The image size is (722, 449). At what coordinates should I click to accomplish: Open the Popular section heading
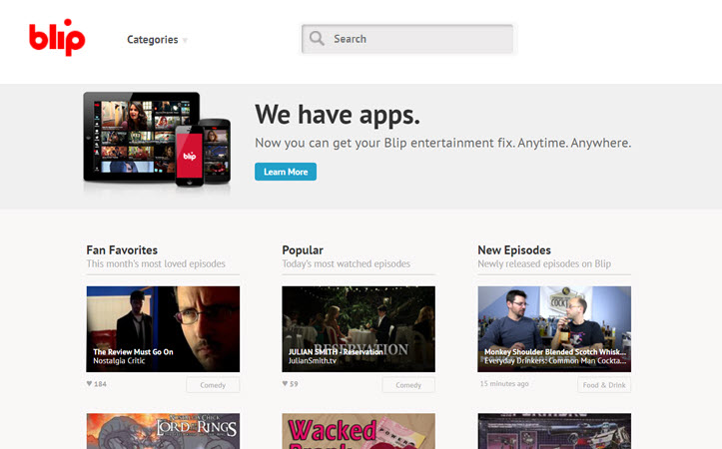[x=303, y=250]
